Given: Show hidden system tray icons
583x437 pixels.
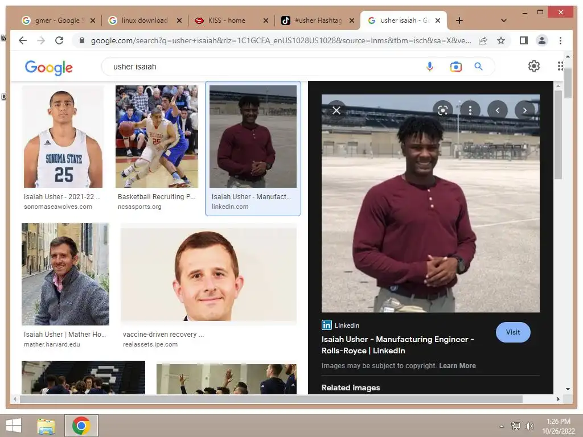Looking at the screenshot, I should click(502, 426).
